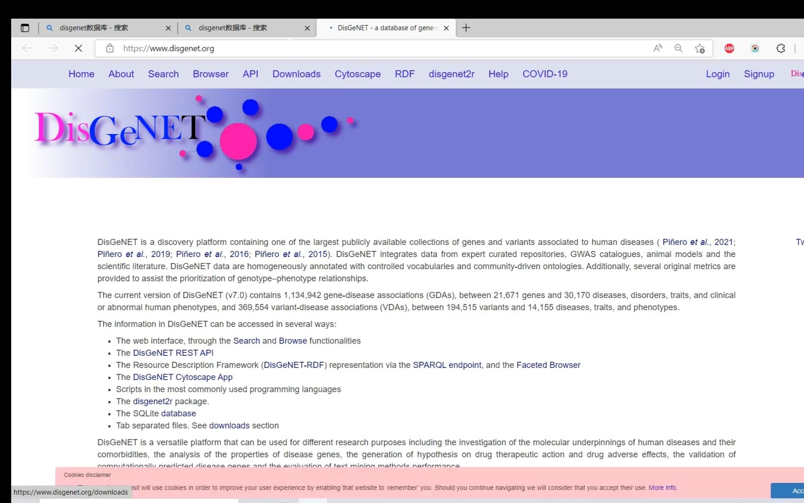The height and width of the screenshot is (503, 804).
Task: Click the Signup link
Action: coord(759,74)
